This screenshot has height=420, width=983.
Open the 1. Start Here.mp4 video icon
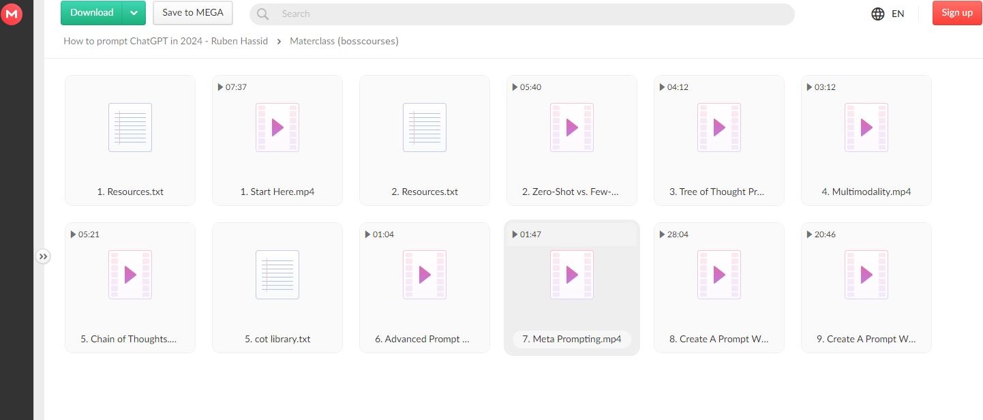click(x=277, y=127)
